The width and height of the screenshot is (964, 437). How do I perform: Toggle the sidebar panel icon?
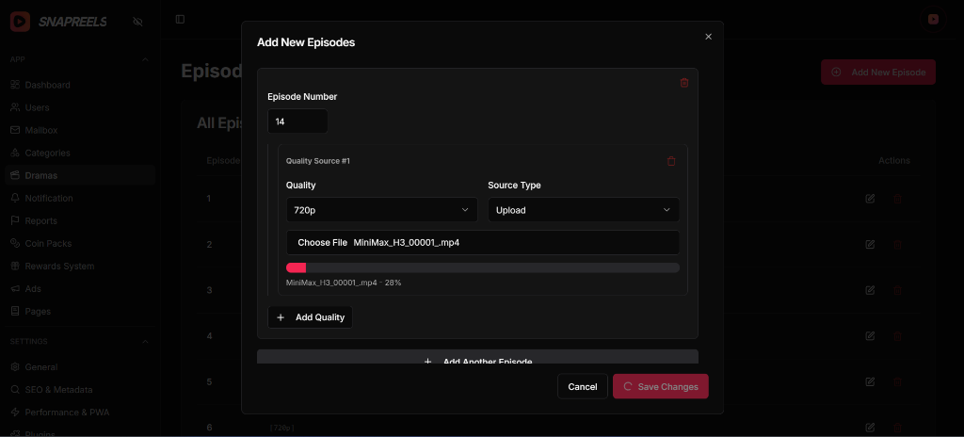(x=180, y=20)
